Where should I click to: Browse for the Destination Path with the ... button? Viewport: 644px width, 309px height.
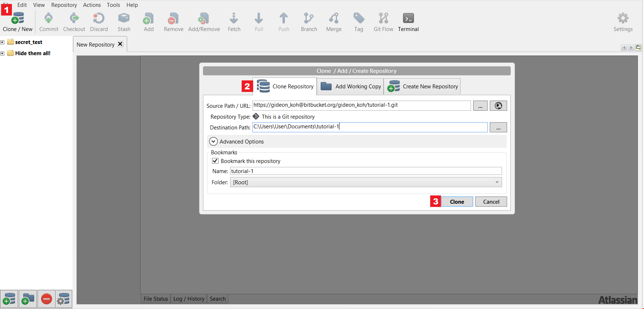pyautogui.click(x=498, y=127)
